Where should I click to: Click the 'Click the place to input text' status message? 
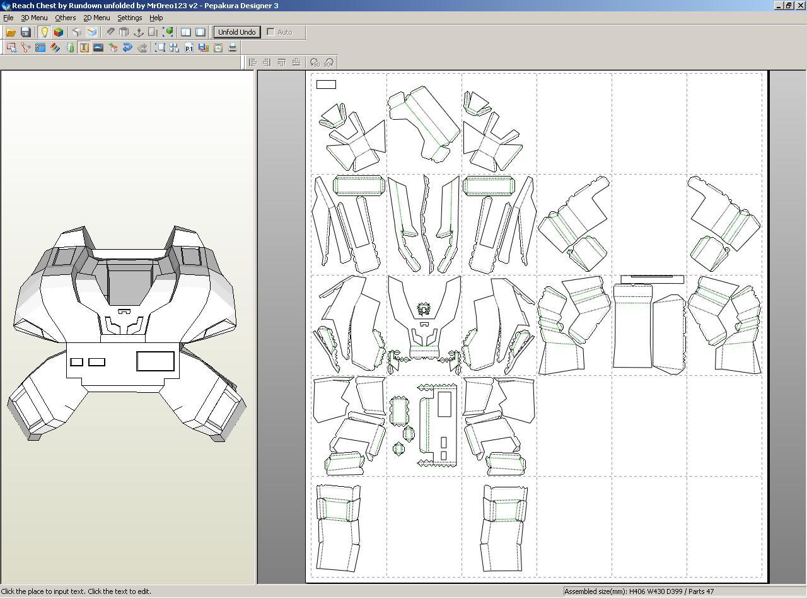pyautogui.click(x=76, y=591)
